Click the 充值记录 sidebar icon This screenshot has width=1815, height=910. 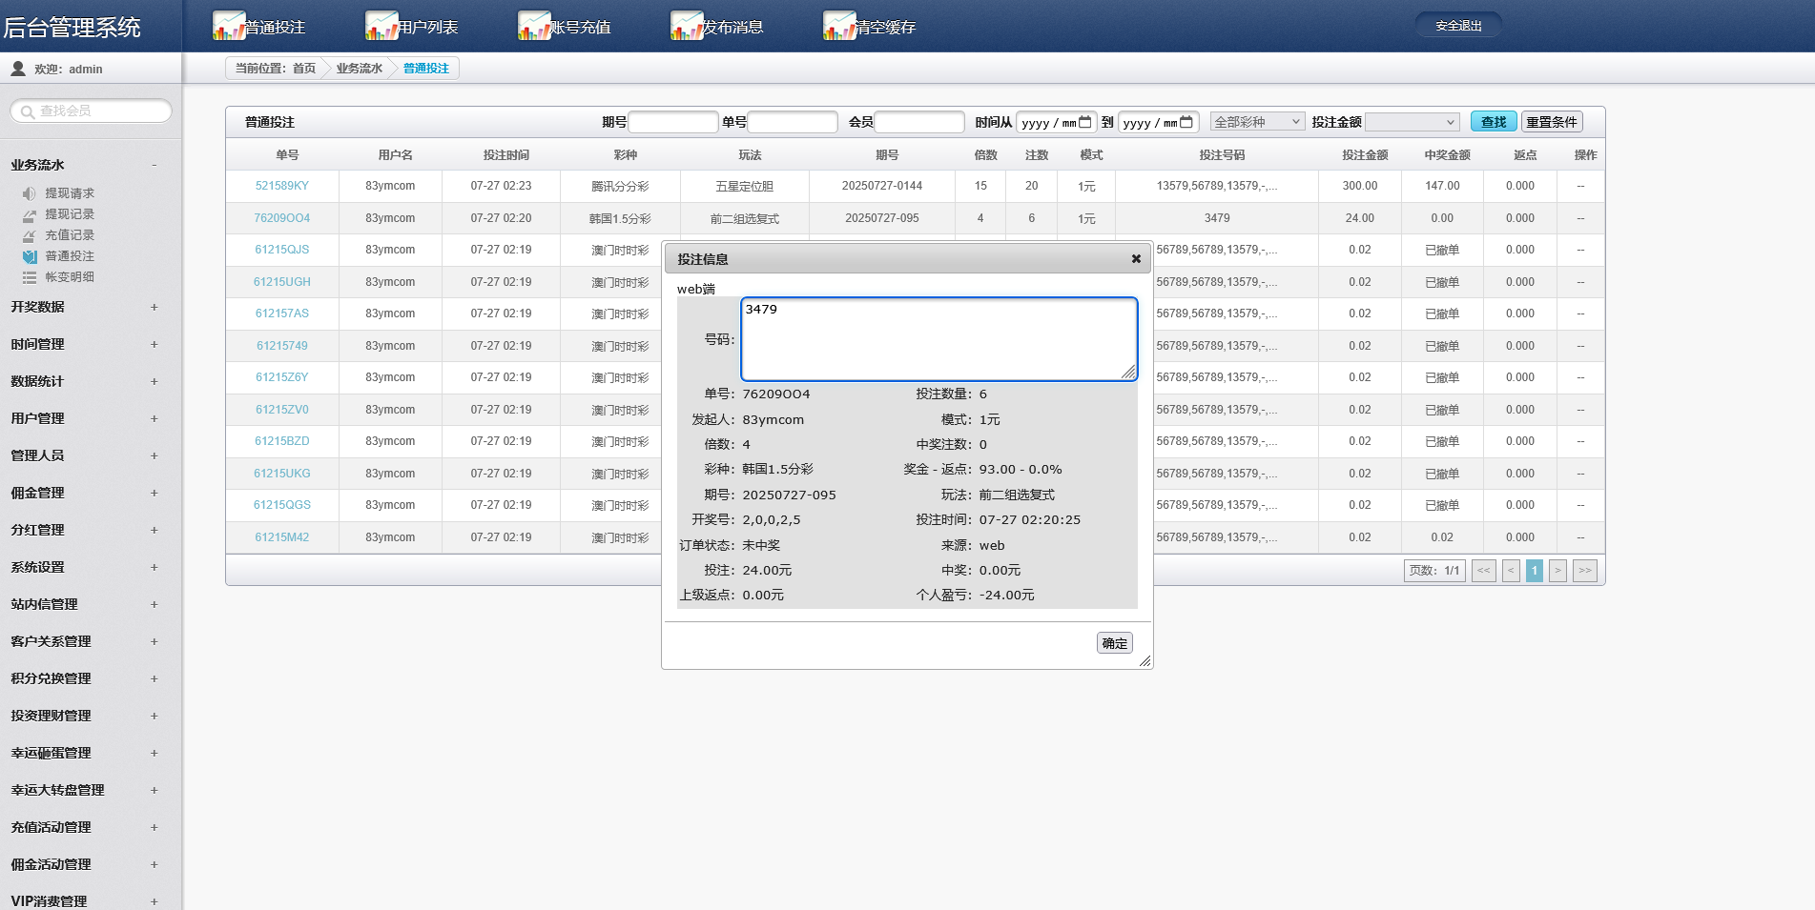(30, 235)
